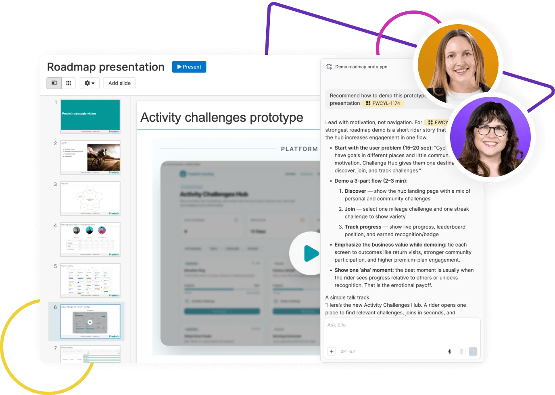Switch to grid view icon
Image resolution: width=555 pixels, height=395 pixels.
(x=69, y=83)
